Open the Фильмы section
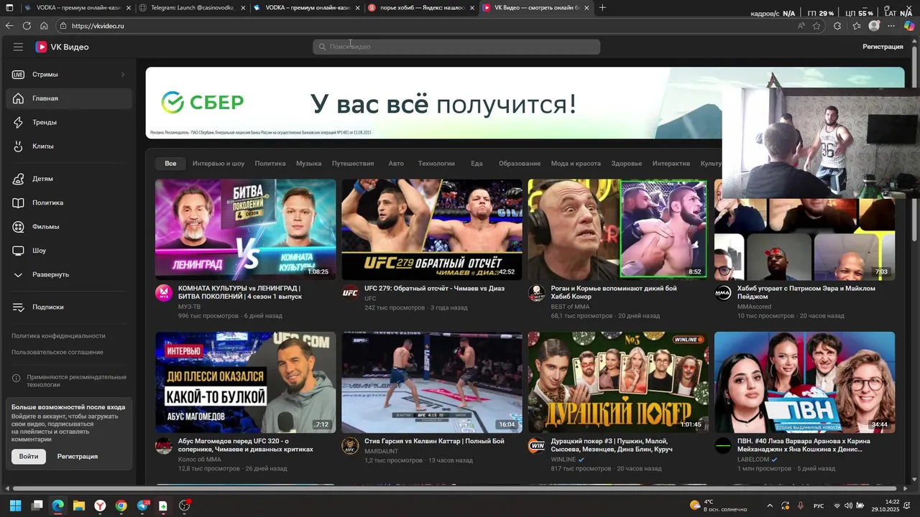The height and width of the screenshot is (517, 920). coord(69,227)
